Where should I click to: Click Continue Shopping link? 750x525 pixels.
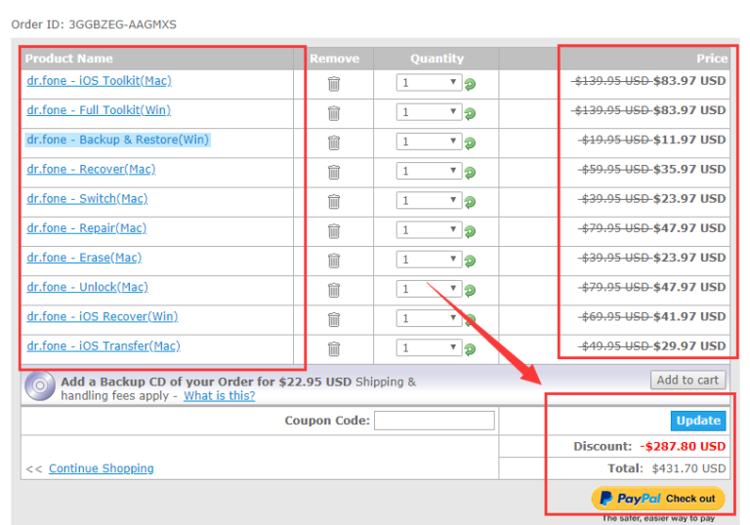pos(102,468)
